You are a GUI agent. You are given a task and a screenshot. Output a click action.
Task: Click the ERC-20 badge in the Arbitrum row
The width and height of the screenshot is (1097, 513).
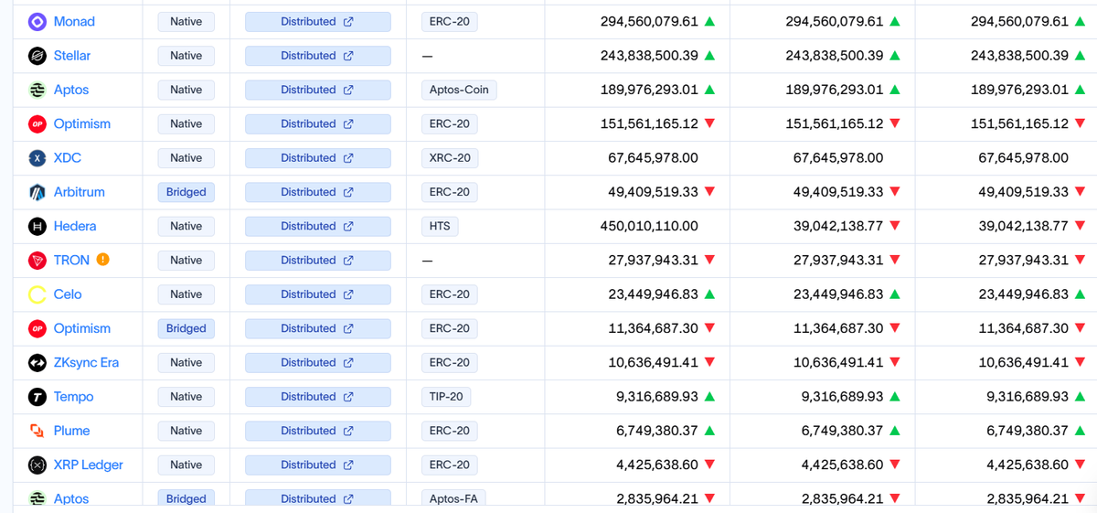click(x=450, y=192)
